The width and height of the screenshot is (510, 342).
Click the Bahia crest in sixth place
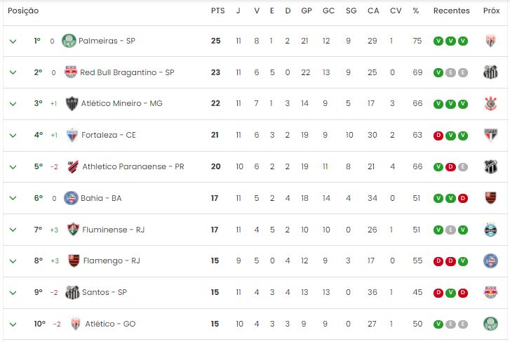(x=71, y=198)
